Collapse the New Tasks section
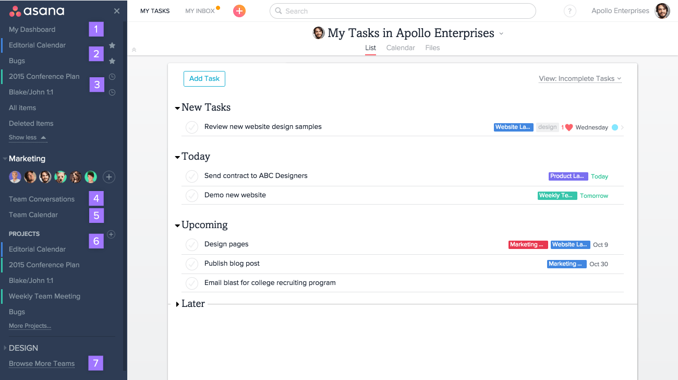The image size is (678, 380). pos(177,108)
